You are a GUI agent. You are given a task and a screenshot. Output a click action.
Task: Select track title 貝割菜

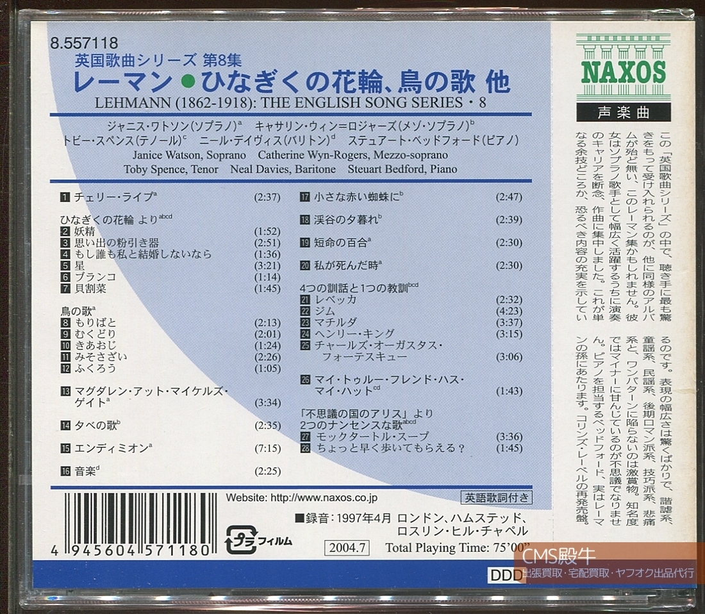tap(90, 288)
